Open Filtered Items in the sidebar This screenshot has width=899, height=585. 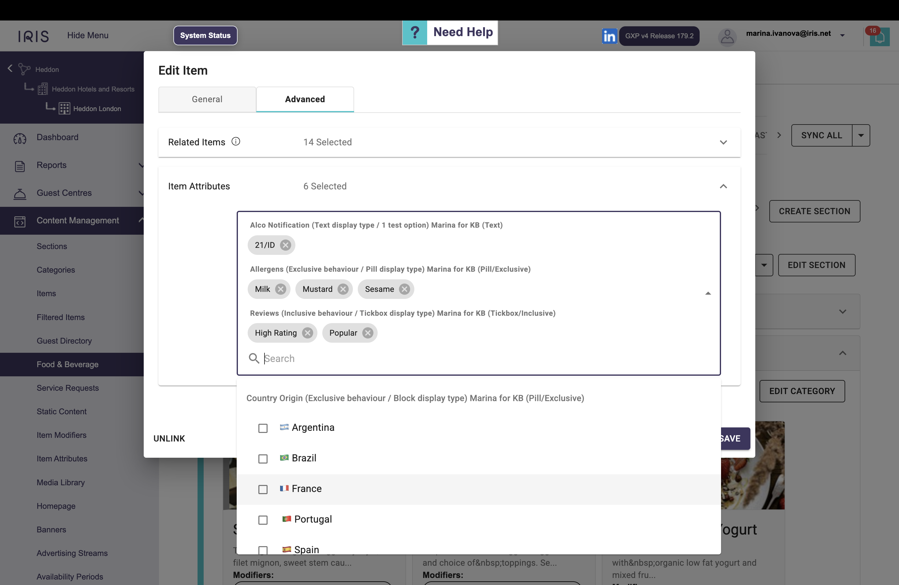(x=61, y=318)
